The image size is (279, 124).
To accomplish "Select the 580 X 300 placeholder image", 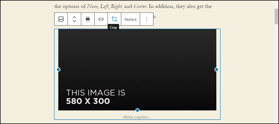I will tap(137, 69).
